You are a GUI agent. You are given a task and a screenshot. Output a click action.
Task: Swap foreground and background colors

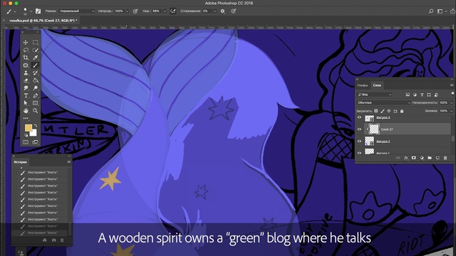pos(35,126)
